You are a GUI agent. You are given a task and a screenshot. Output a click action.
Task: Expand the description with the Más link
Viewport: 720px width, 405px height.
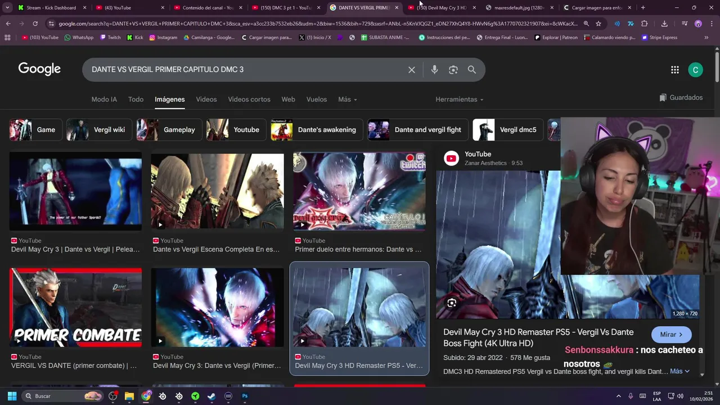pyautogui.click(x=679, y=371)
